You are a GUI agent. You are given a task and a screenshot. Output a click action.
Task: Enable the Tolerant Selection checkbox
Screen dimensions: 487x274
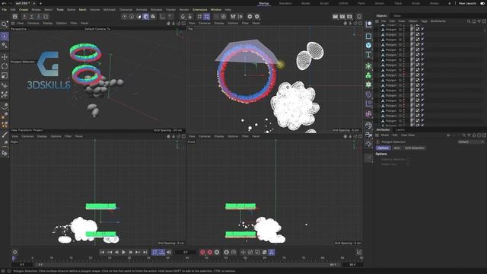(408, 159)
